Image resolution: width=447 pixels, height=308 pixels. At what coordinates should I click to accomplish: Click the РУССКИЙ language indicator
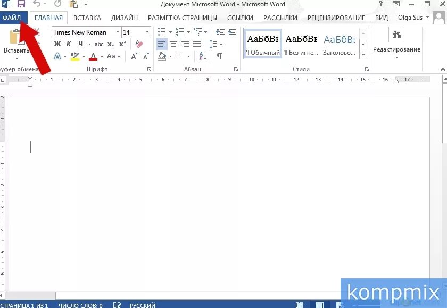143,305
